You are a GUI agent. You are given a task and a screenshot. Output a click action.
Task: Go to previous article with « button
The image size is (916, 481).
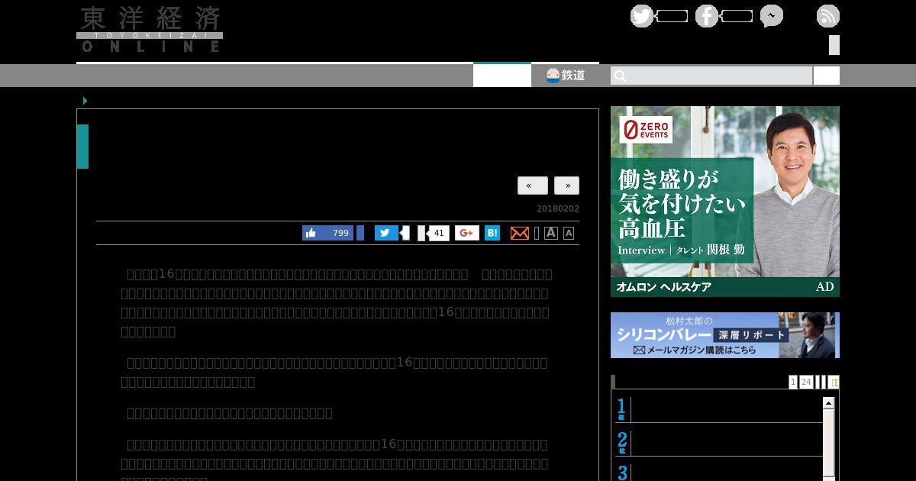533,186
